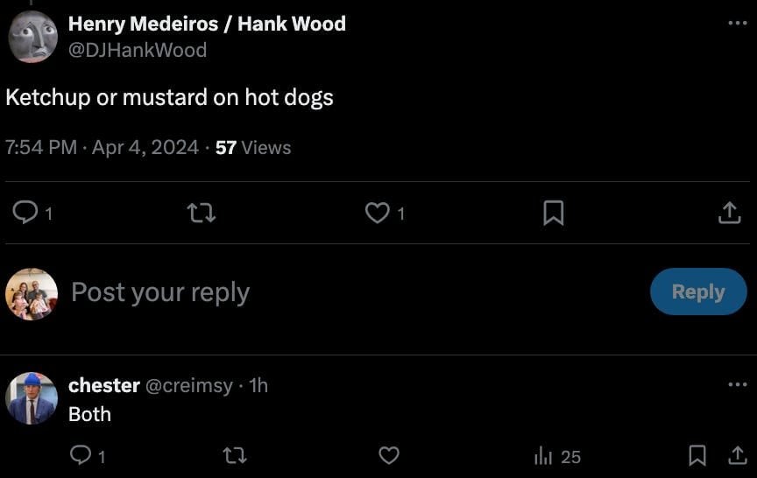Click Hank Wood's profile picture

[x=32, y=37]
